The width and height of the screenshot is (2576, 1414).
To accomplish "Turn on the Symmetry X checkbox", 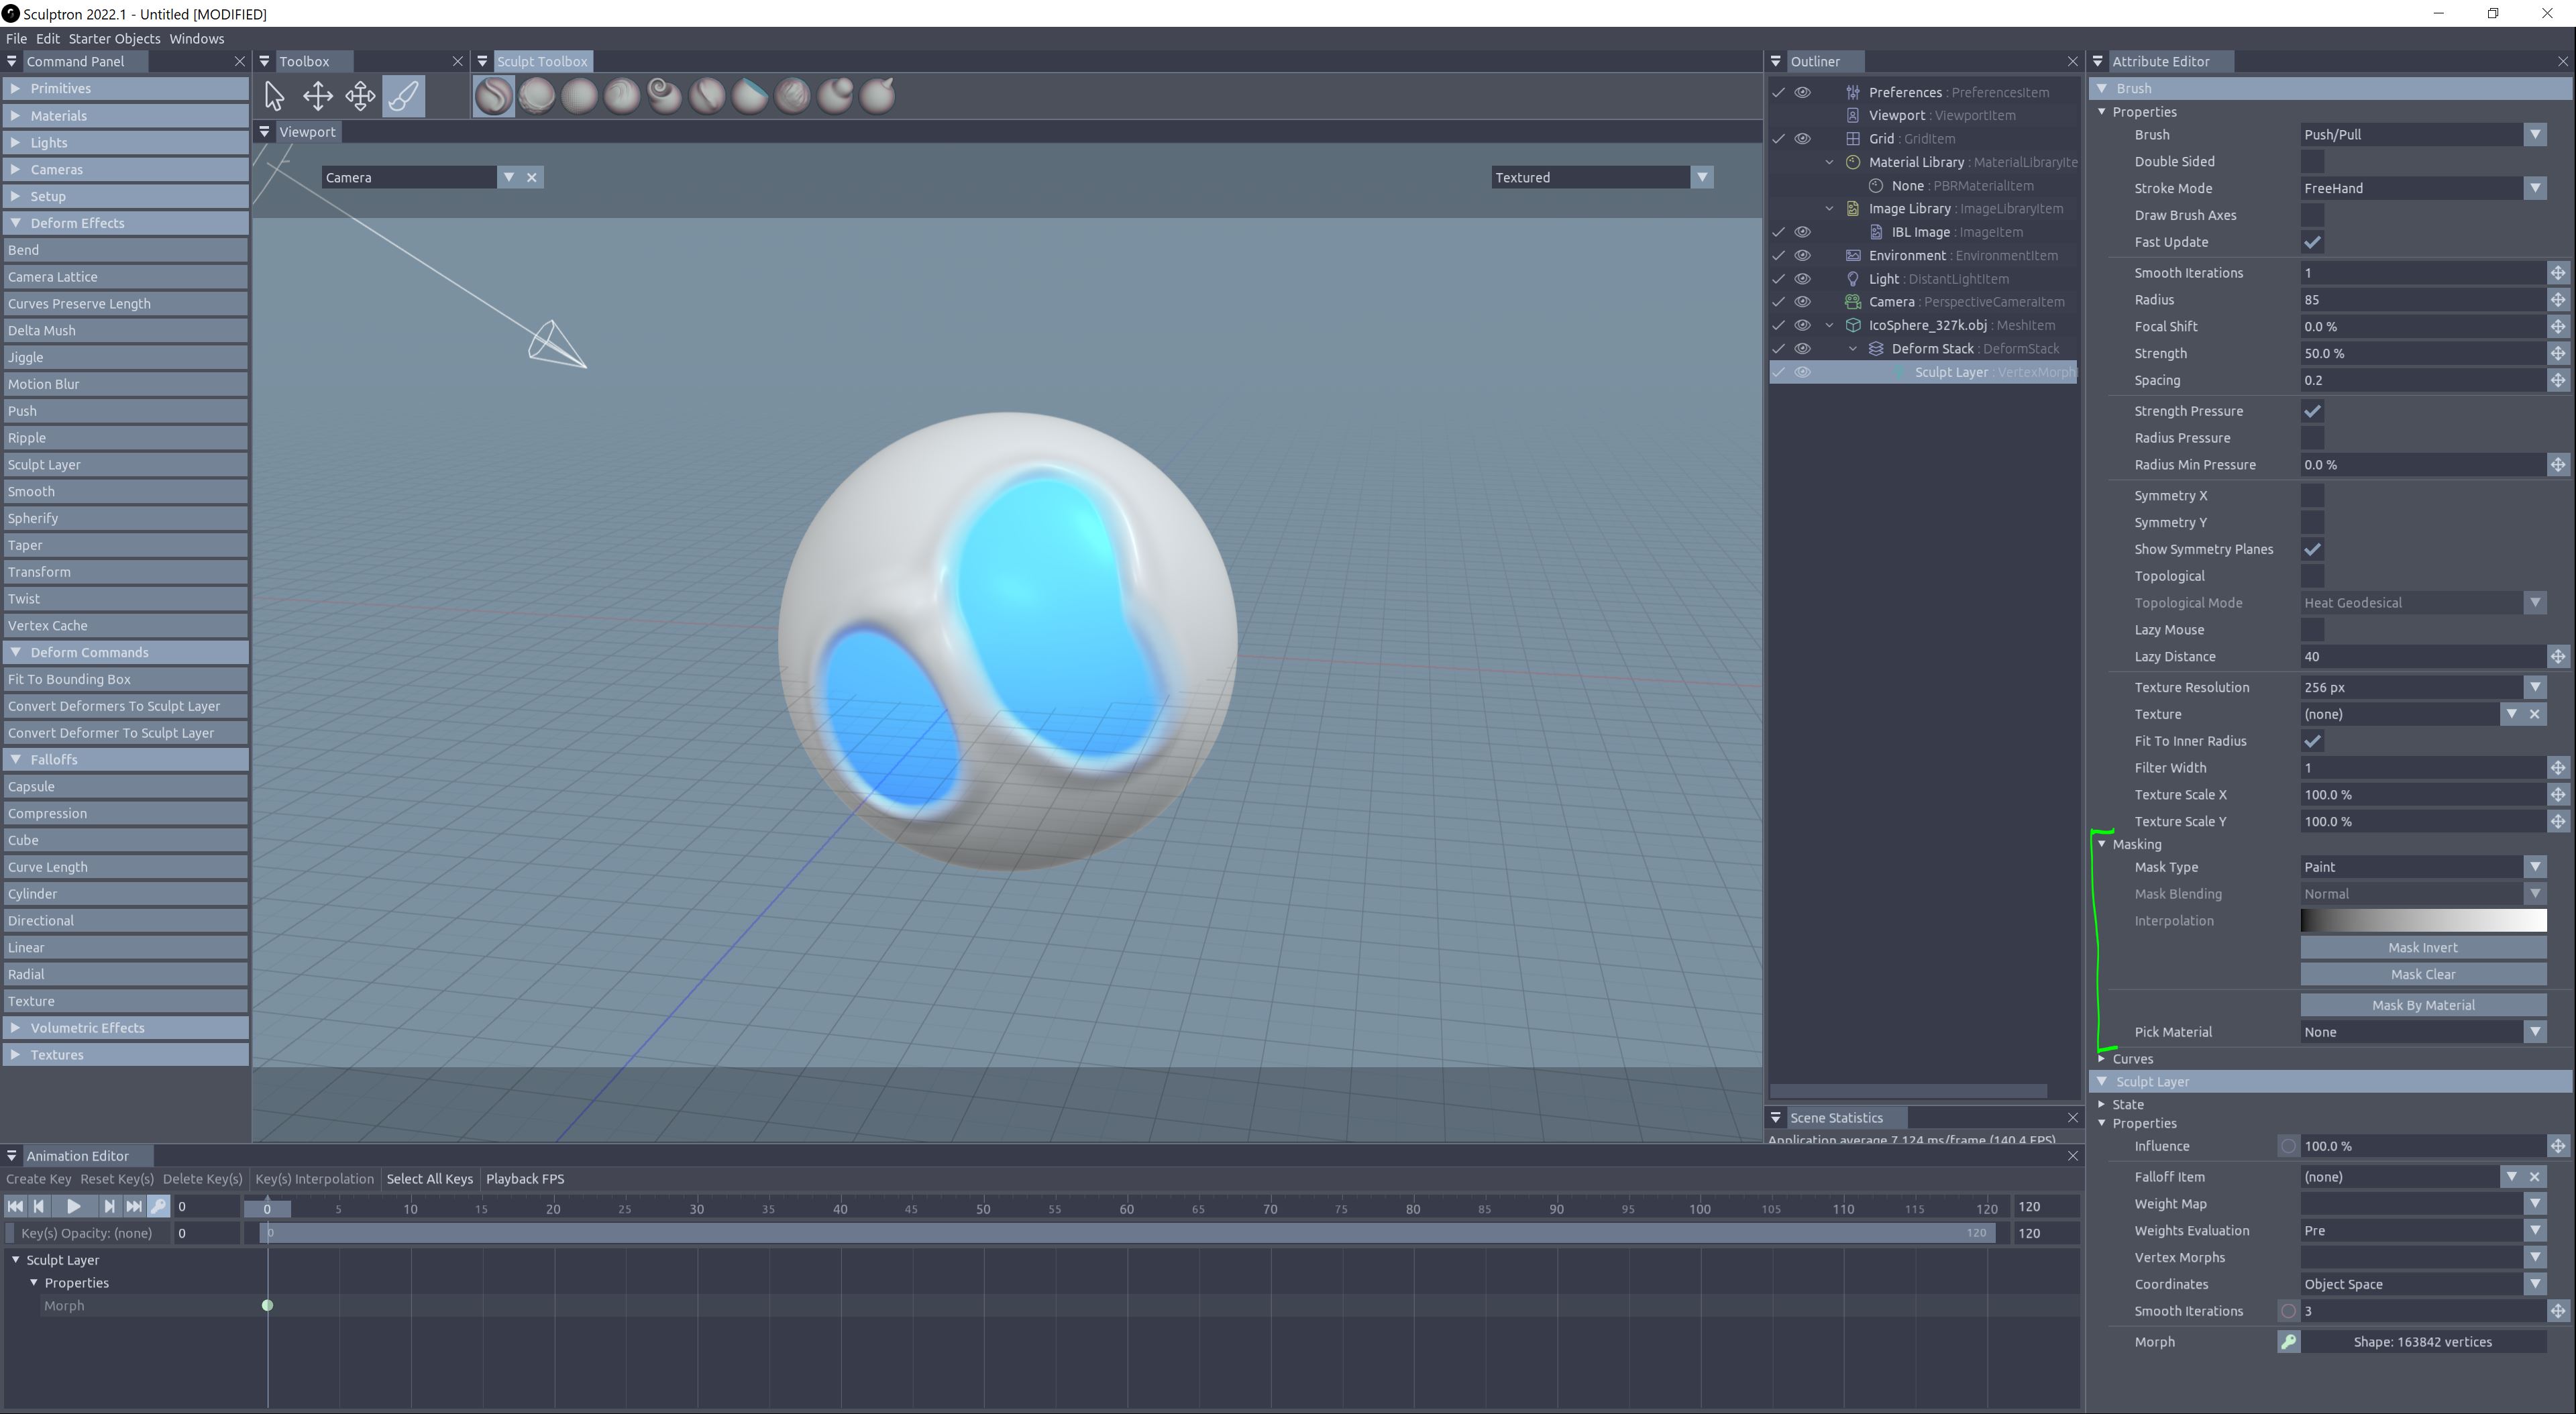I will tap(2312, 496).
